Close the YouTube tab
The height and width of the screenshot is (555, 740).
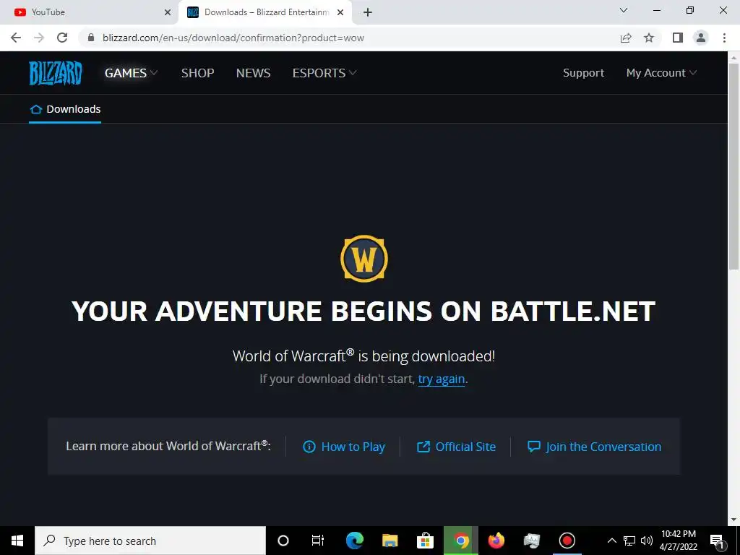[168, 12]
